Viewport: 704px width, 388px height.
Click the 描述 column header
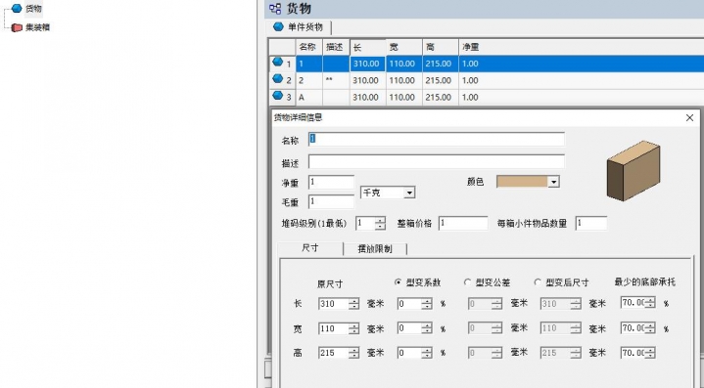click(x=336, y=47)
